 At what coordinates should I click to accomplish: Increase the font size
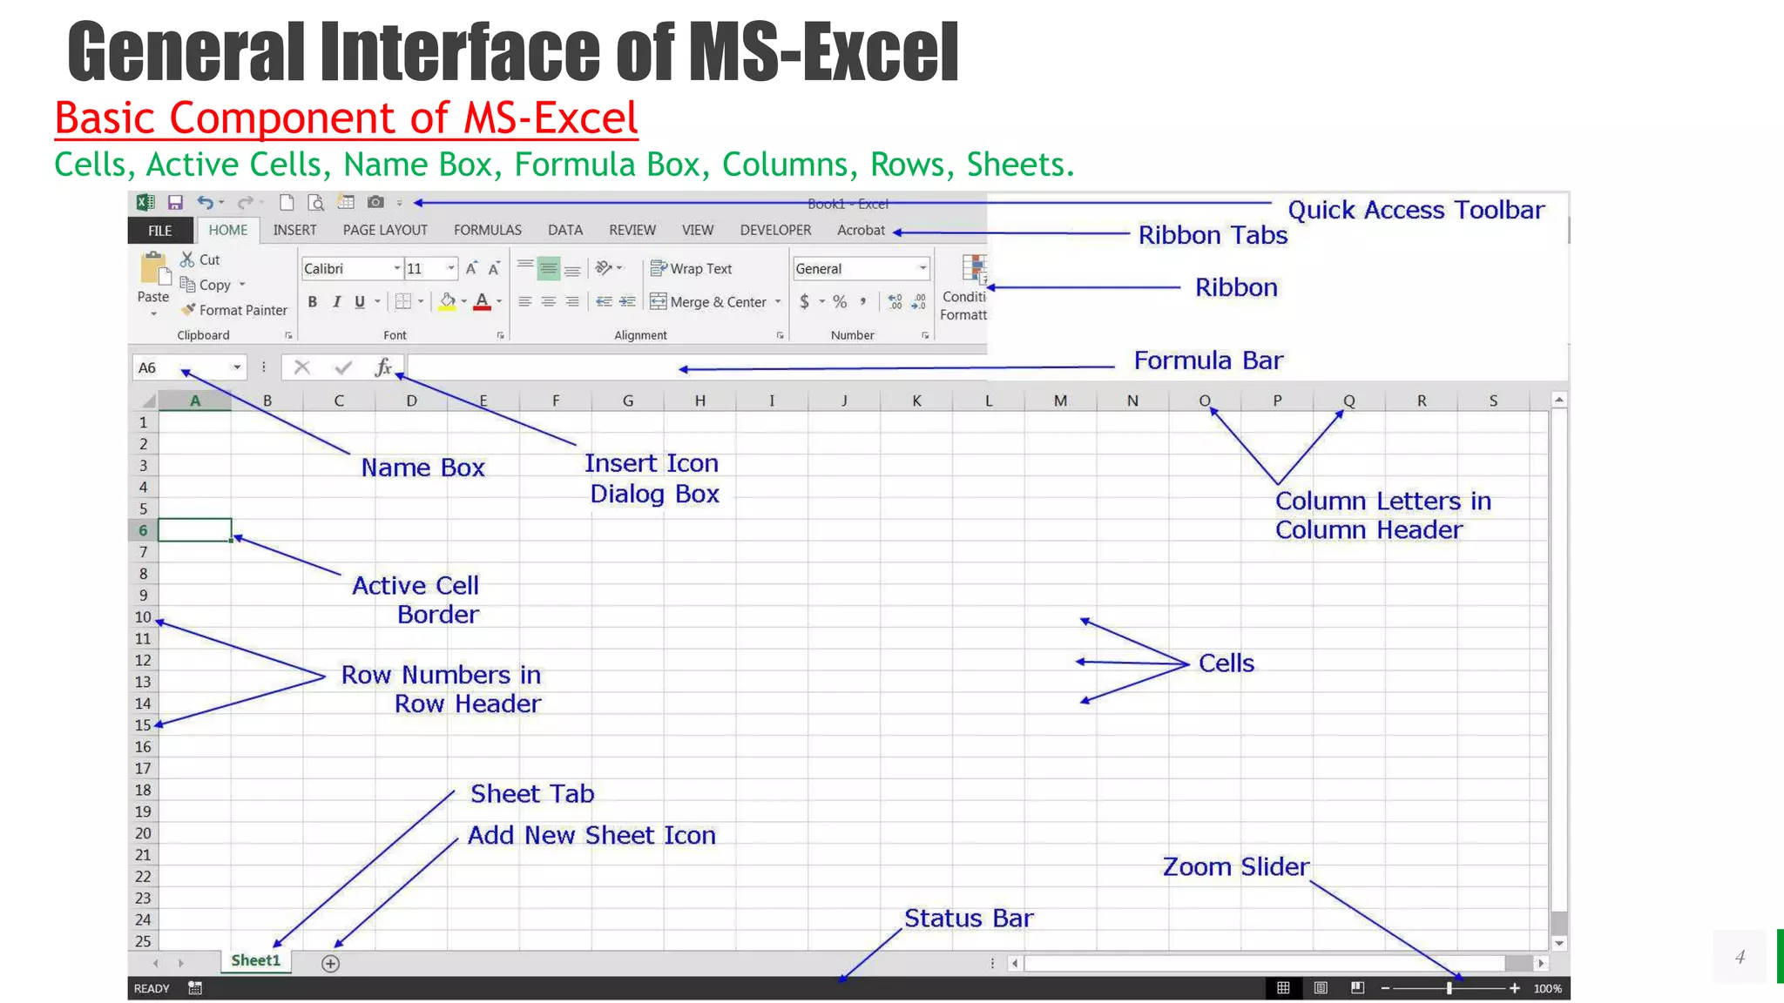471,269
